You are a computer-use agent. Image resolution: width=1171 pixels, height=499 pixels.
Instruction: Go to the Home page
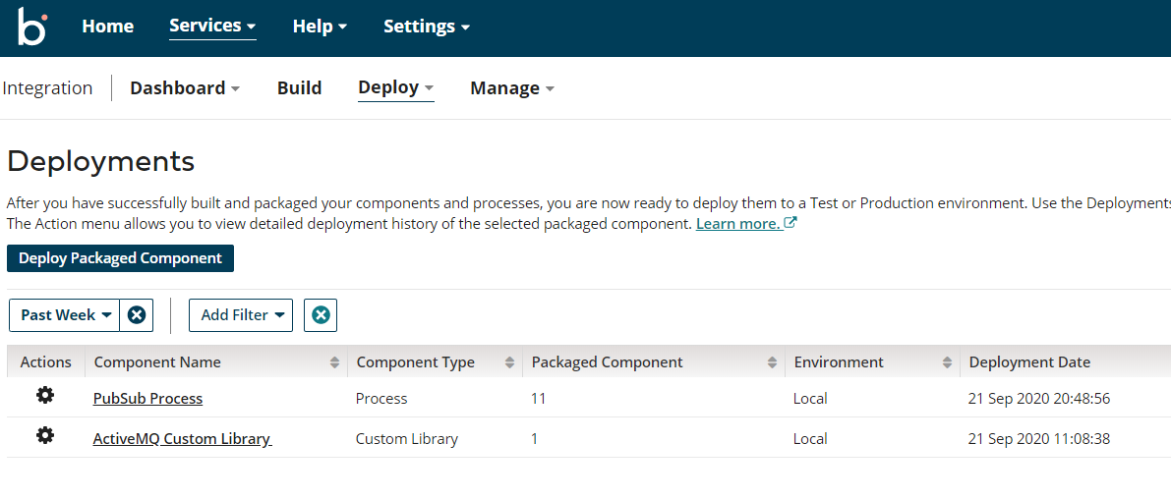(x=107, y=27)
